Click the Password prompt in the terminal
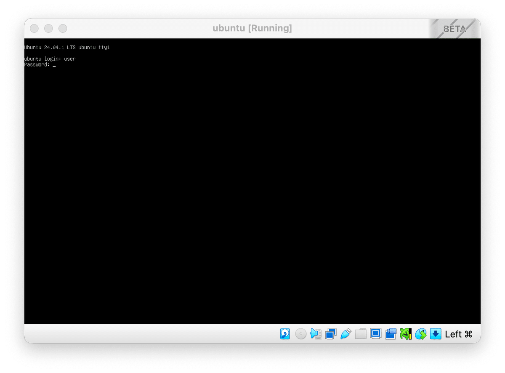Image resolution: width=505 pixels, height=373 pixels. [x=37, y=65]
